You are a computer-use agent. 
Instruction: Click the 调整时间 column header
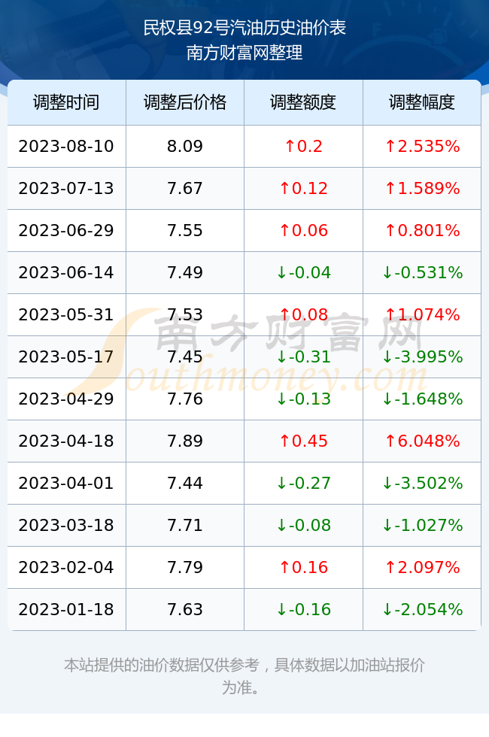pos(66,102)
